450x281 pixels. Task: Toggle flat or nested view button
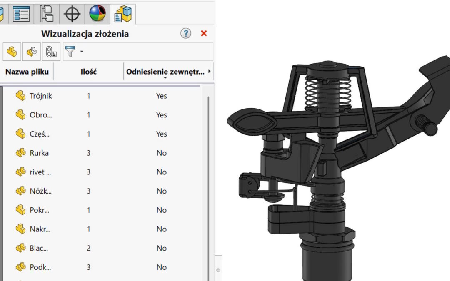tap(12, 52)
